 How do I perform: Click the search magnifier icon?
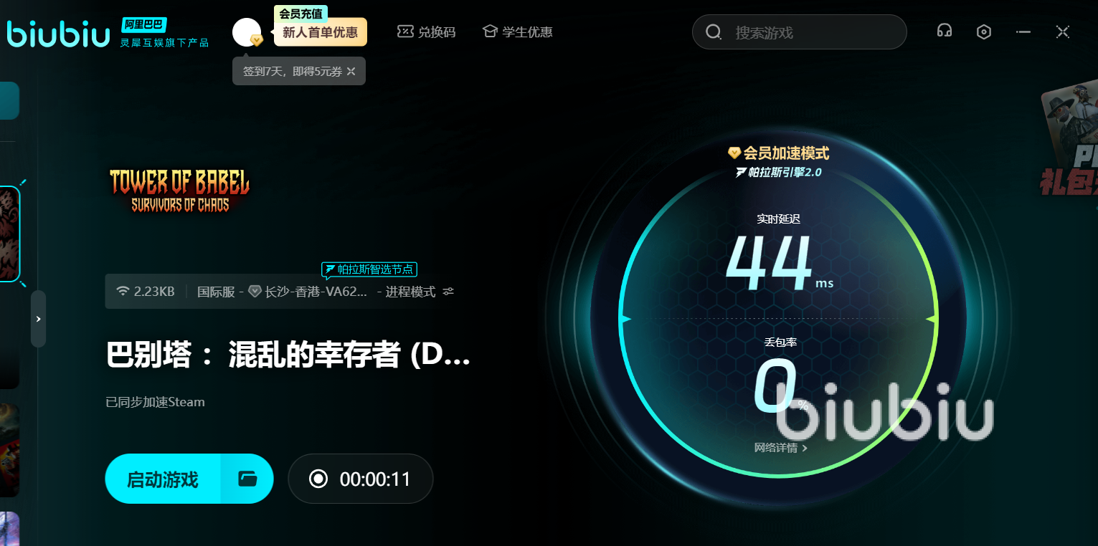coord(714,32)
